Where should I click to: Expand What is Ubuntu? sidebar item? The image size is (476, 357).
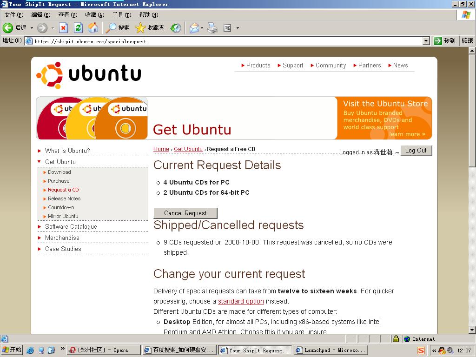coord(67,151)
